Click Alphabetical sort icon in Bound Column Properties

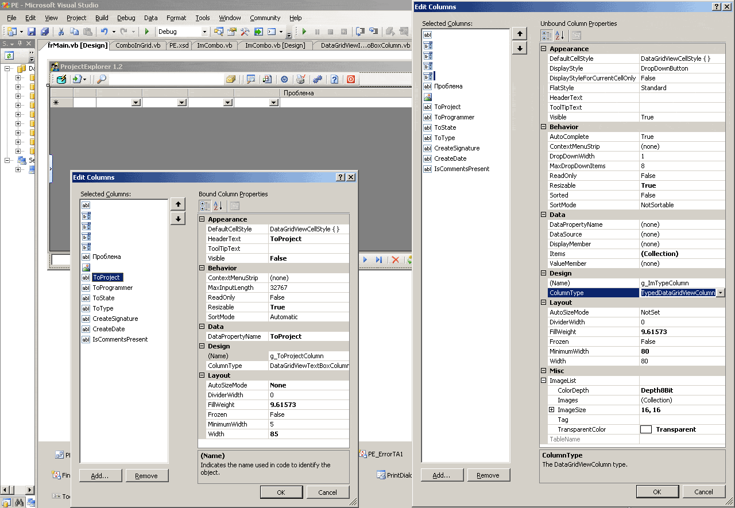(x=218, y=206)
